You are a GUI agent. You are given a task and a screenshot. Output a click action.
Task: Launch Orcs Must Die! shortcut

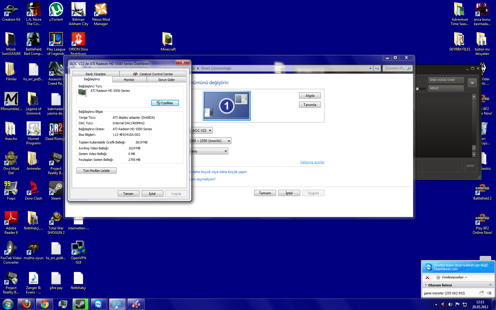tap(11, 163)
